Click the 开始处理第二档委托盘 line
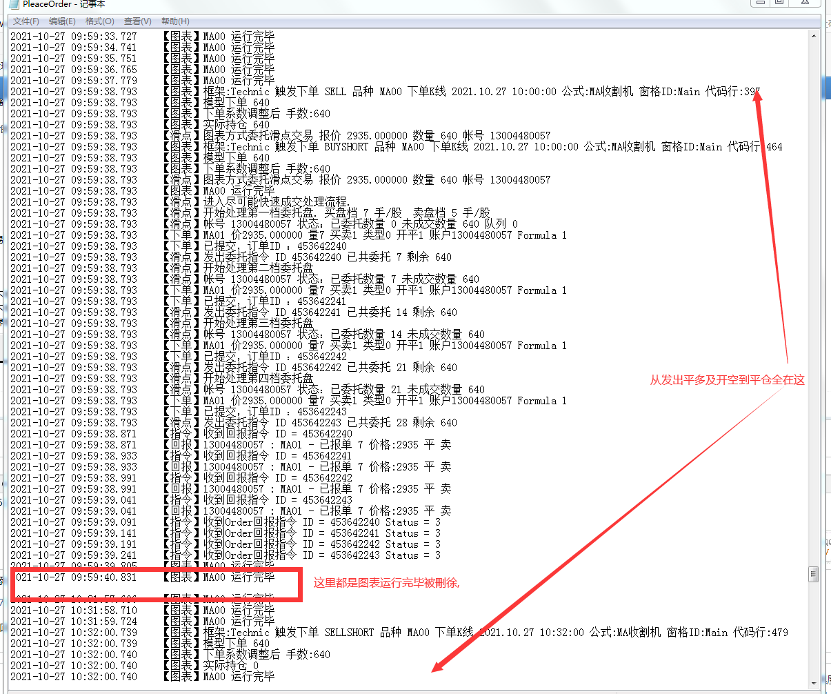The height and width of the screenshot is (694, 831). (x=162, y=268)
